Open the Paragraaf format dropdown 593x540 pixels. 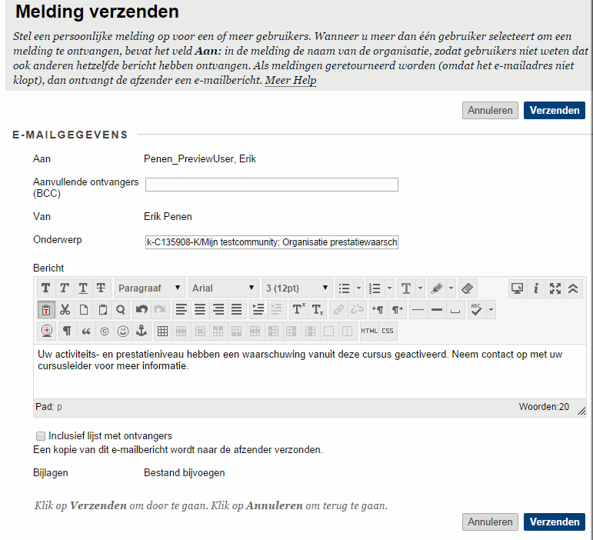[x=150, y=288]
